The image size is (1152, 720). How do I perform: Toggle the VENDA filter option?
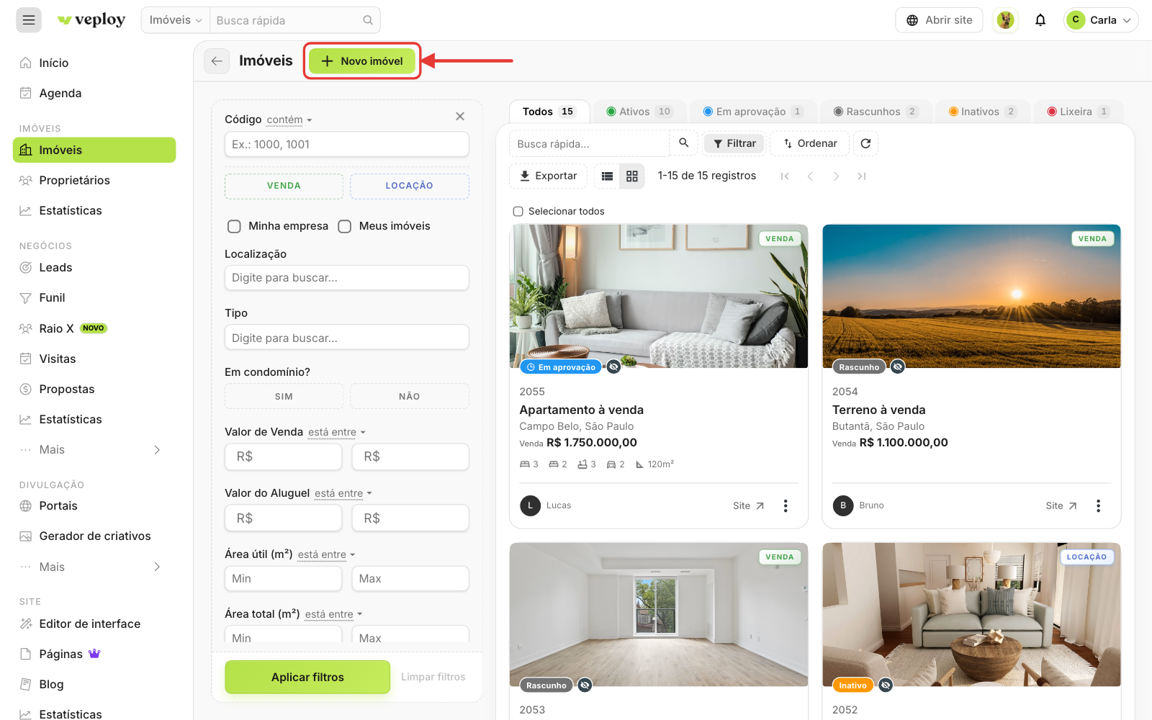284,186
